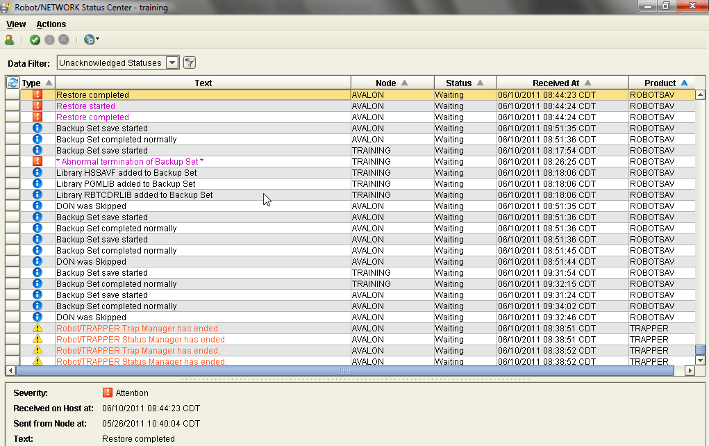Click attention icon on Restore started row
The width and height of the screenshot is (709, 446).
click(37, 106)
